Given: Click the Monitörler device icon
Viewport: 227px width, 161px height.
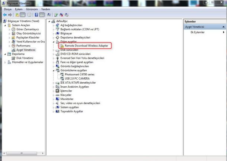Looking at the screenshot, I should click(57, 99).
